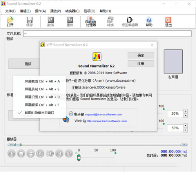The height and width of the screenshot is (172, 196).
Task: Select 屏幕翻译 Ctrl + Alt + F
Action: coord(40,105)
